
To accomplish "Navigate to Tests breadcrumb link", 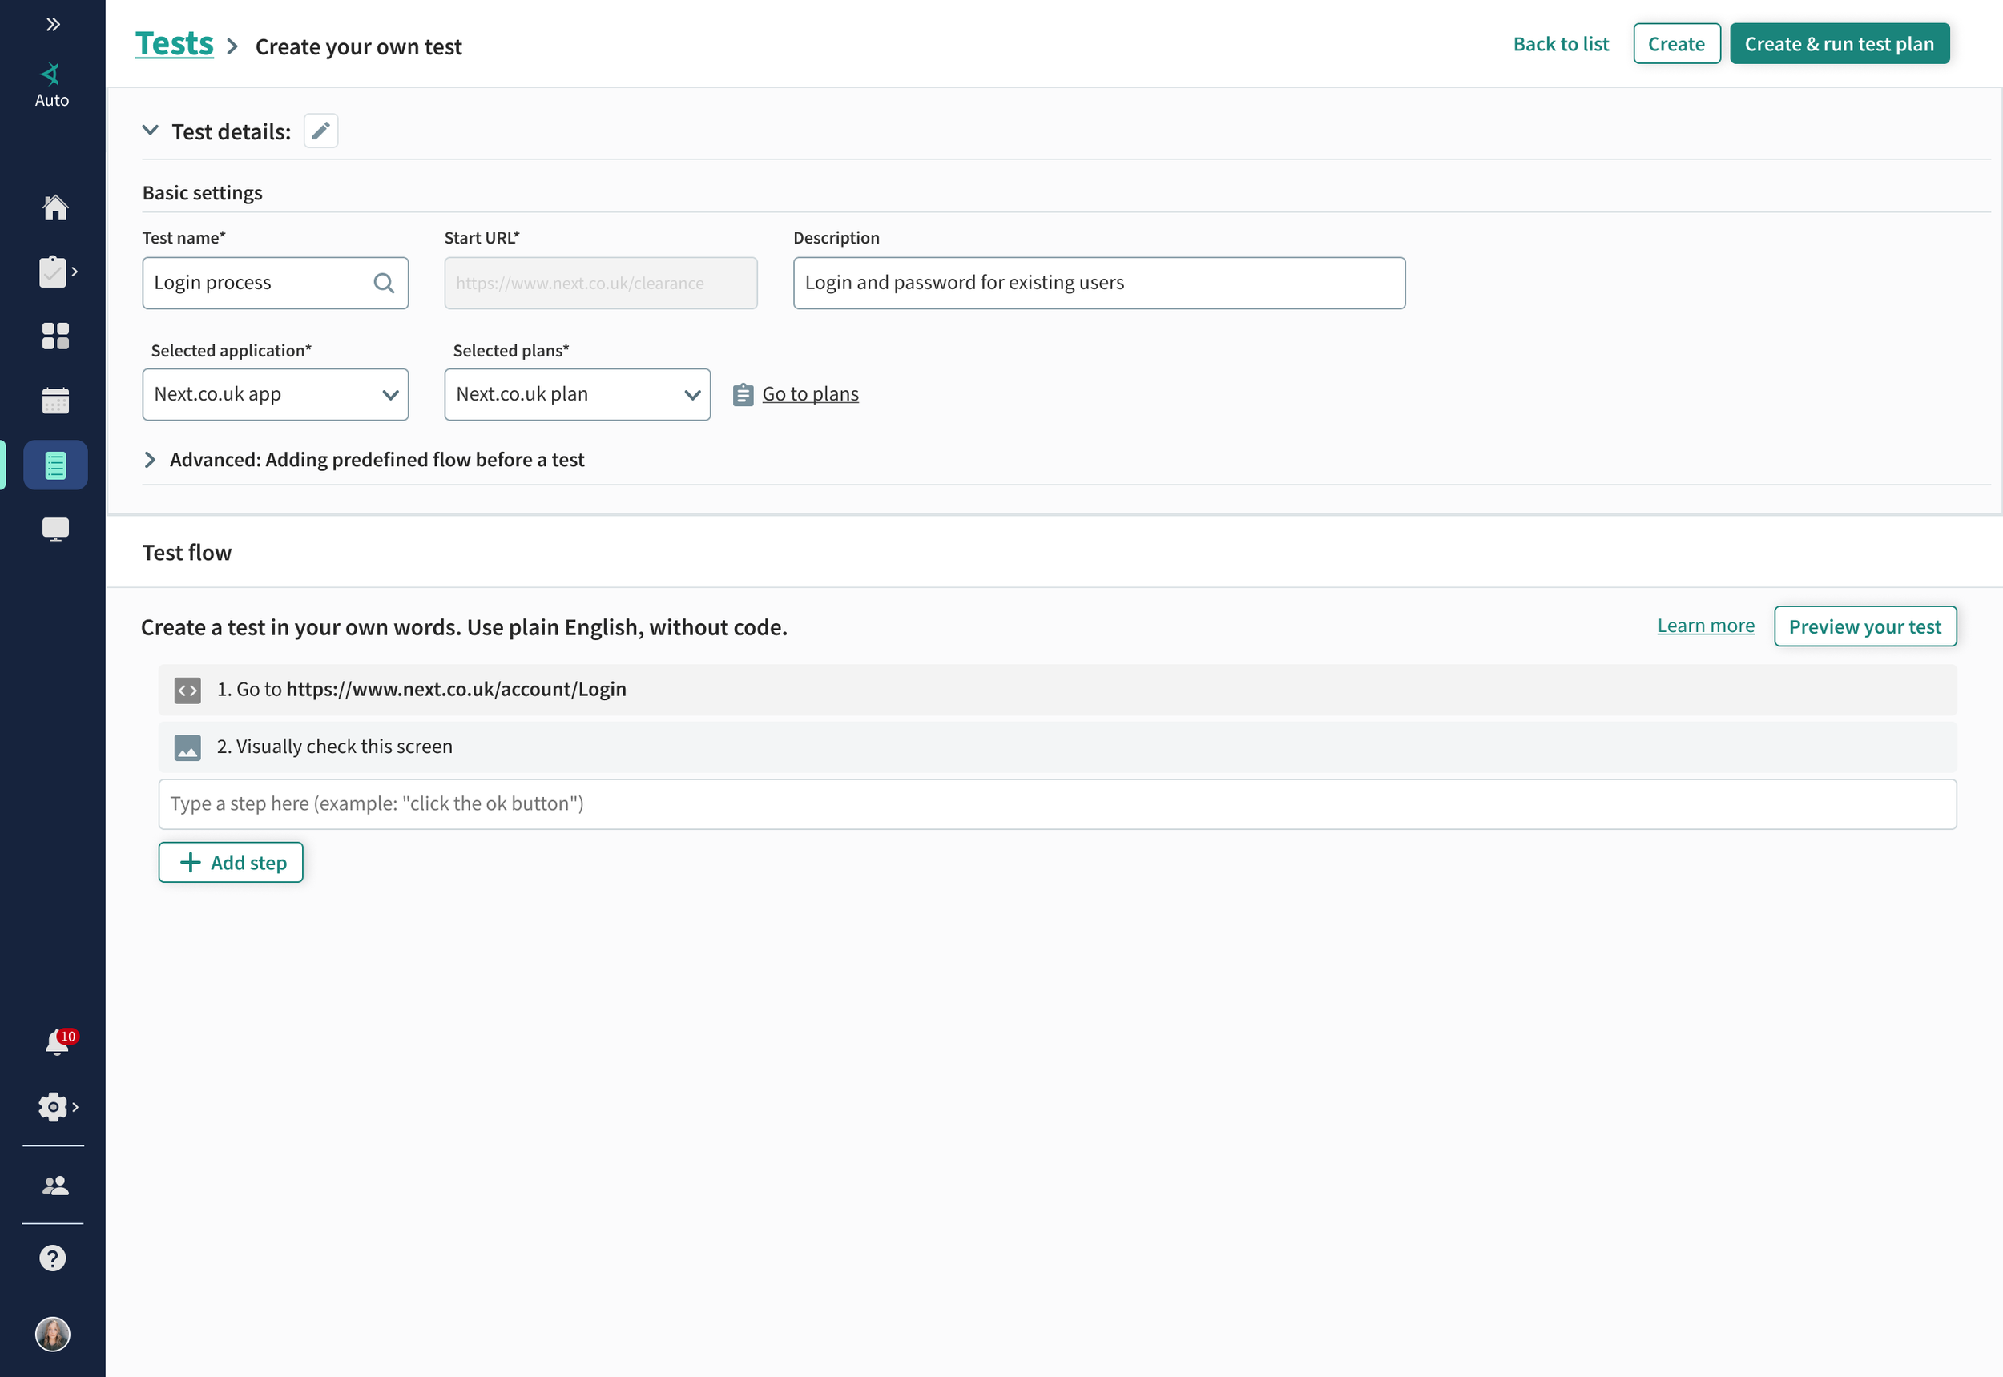I will [x=175, y=44].
